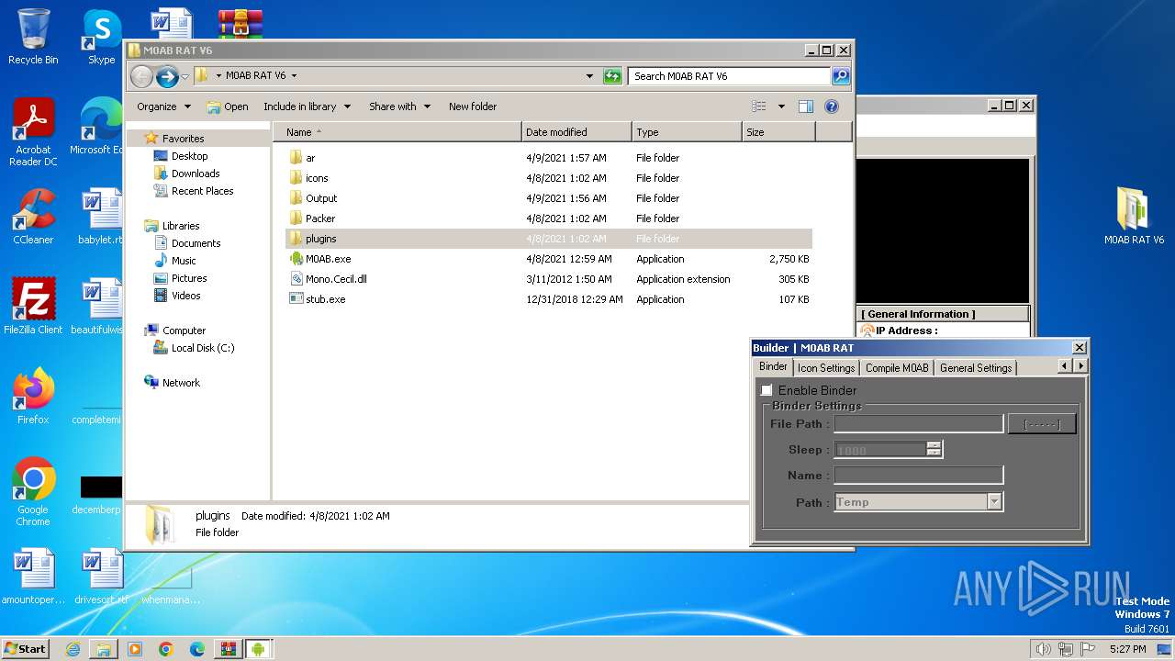Open the General Settings tab
Viewport: 1175px width, 661px height.
click(976, 367)
